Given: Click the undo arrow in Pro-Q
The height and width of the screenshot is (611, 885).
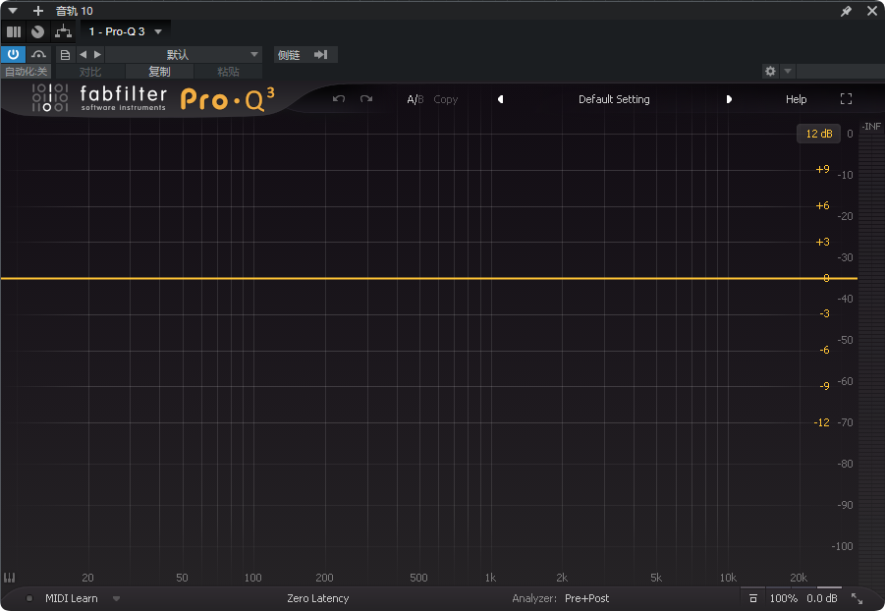Looking at the screenshot, I should pyautogui.click(x=339, y=99).
